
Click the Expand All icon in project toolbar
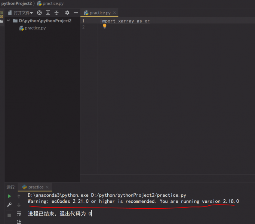point(48,13)
